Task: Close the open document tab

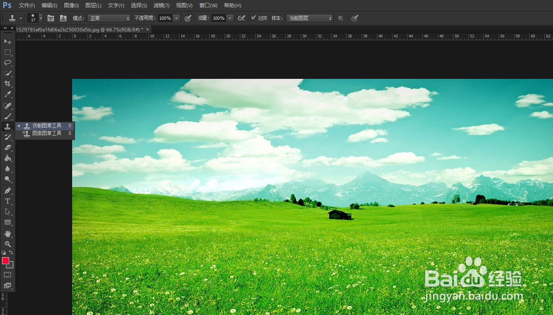Action: (148, 29)
